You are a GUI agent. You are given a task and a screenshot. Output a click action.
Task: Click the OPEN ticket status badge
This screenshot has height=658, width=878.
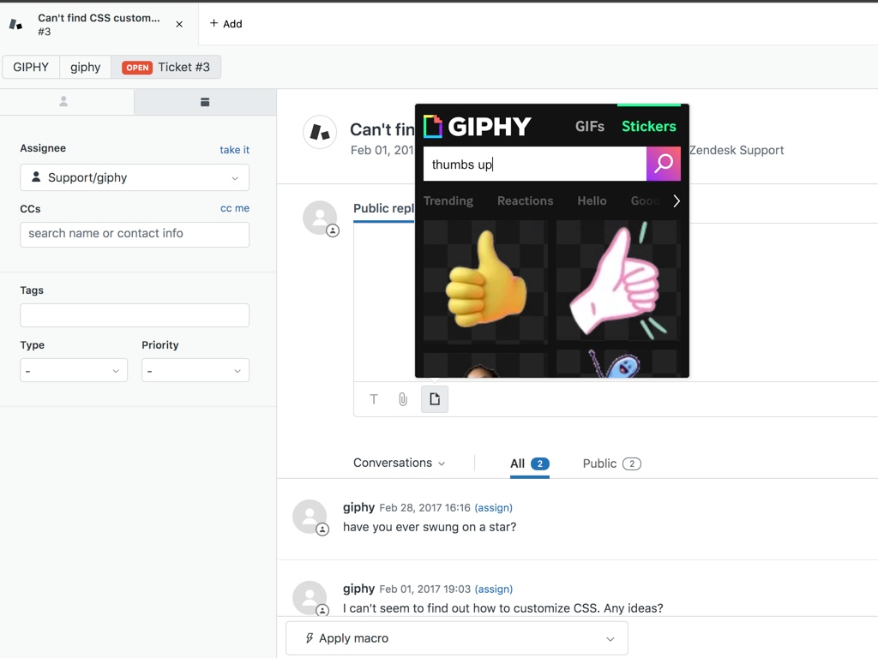coord(137,66)
